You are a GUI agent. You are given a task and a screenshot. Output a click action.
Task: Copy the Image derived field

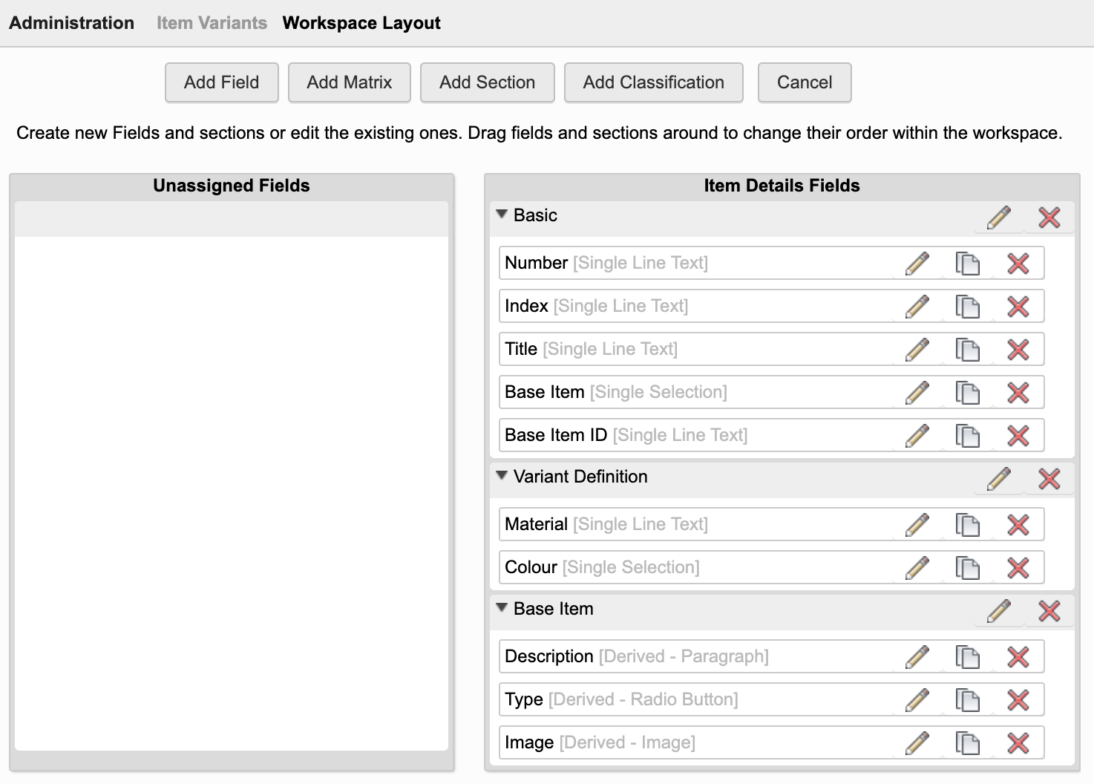click(x=967, y=743)
